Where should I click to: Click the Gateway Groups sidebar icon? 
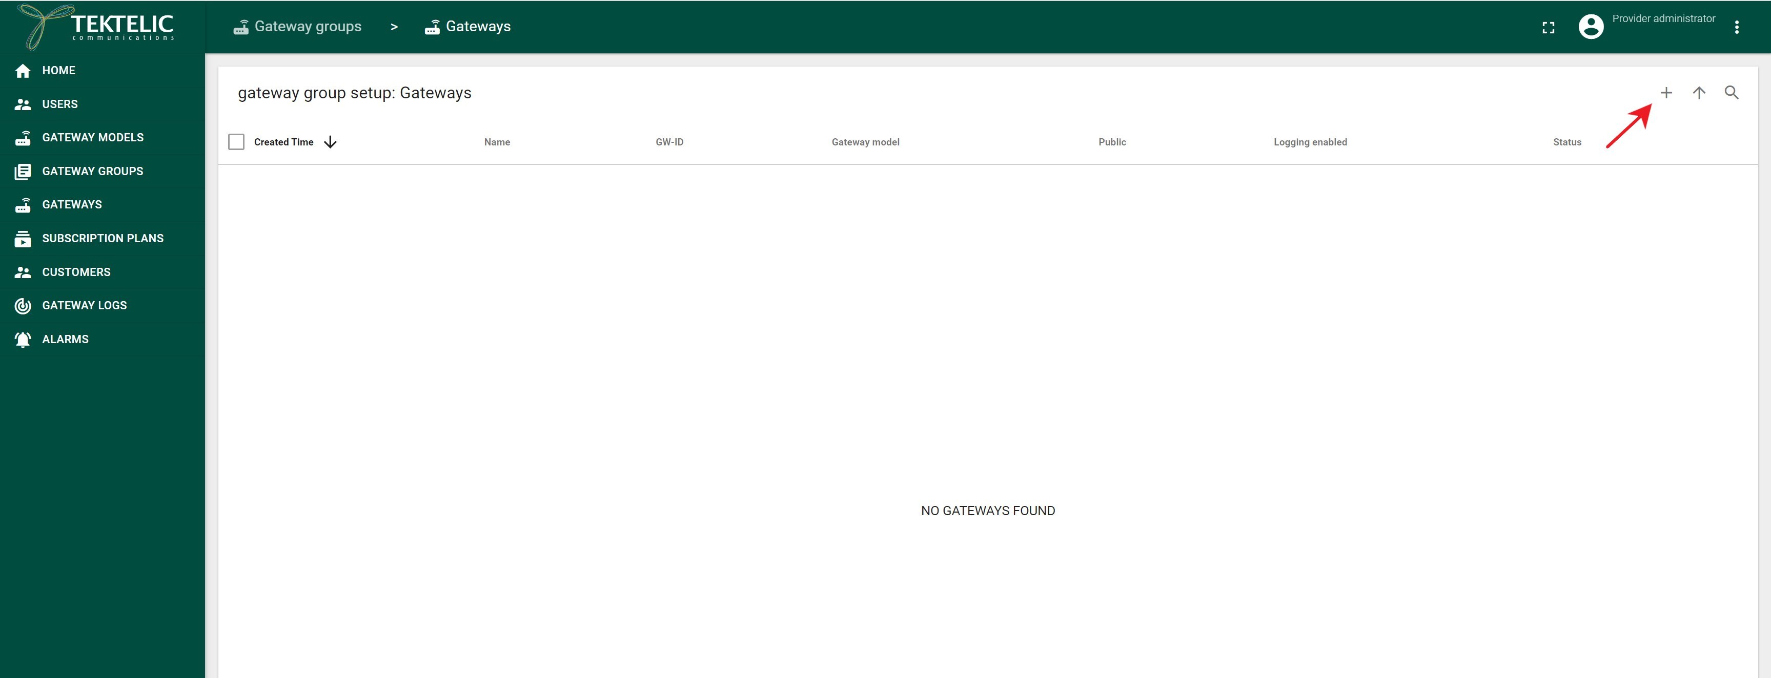(22, 171)
